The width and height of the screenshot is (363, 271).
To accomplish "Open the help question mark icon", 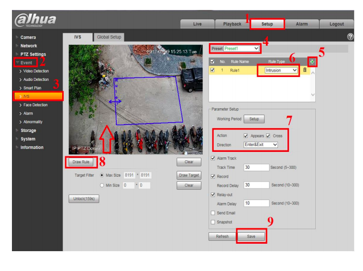I will [351, 37].
